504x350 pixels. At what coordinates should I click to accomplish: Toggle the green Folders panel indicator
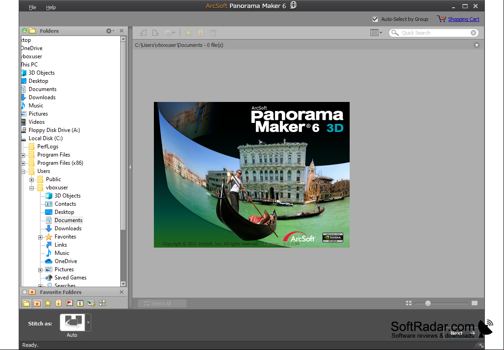pos(25,30)
